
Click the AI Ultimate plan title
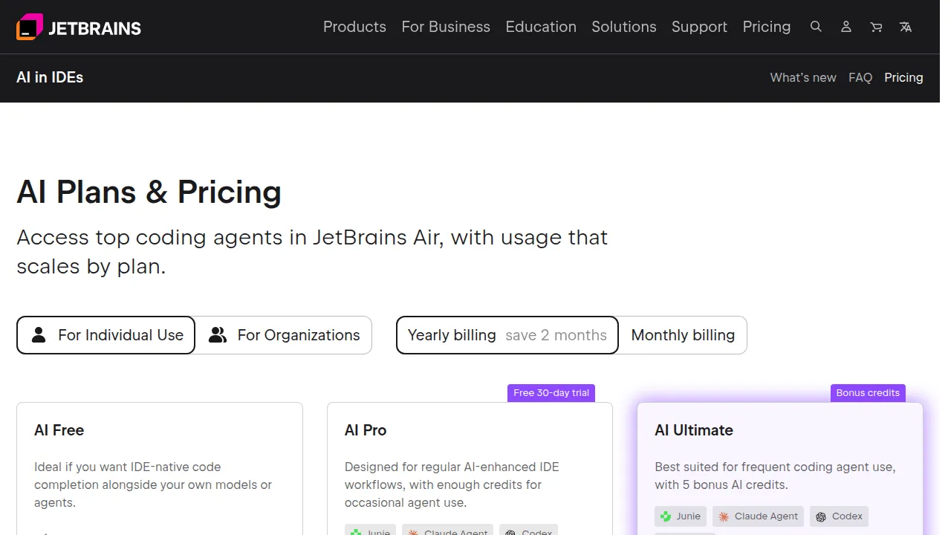[x=694, y=430]
